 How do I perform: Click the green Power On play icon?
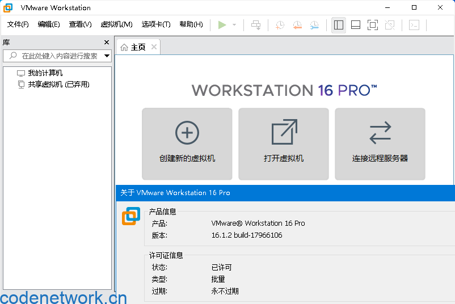click(222, 25)
